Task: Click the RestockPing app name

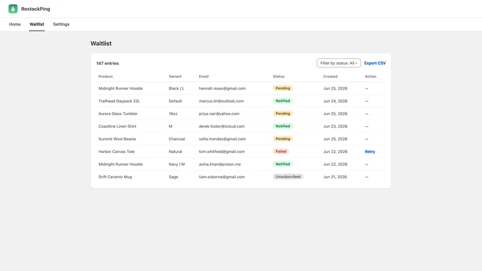Action: 36,9
